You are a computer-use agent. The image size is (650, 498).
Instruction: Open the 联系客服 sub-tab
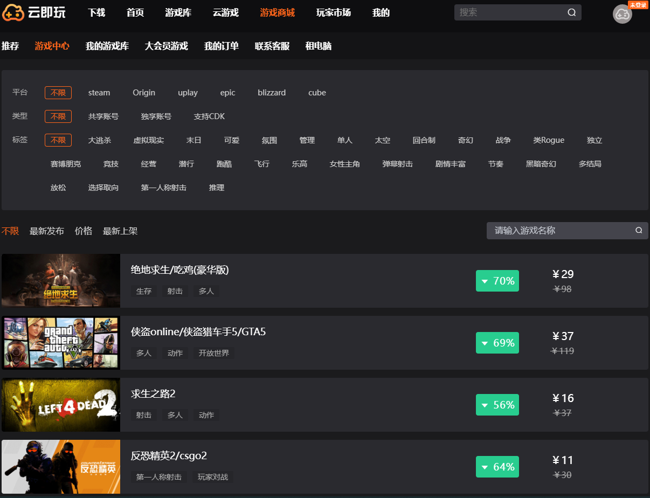tap(272, 46)
